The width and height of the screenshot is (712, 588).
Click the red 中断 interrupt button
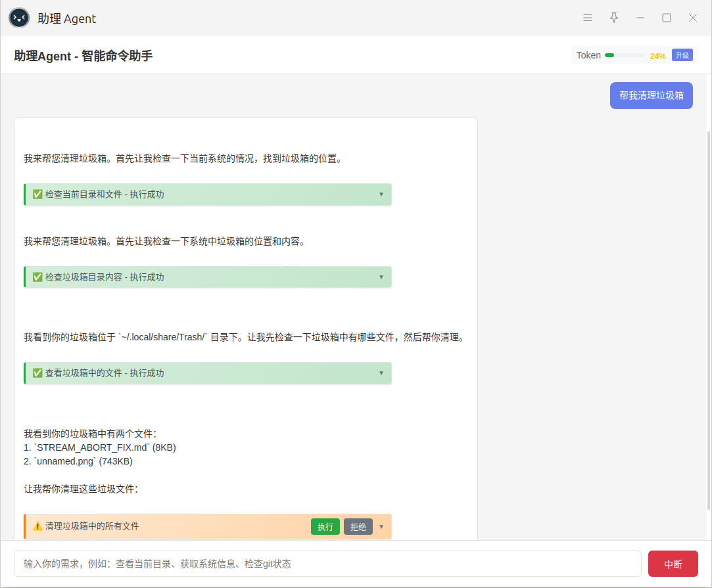click(673, 564)
